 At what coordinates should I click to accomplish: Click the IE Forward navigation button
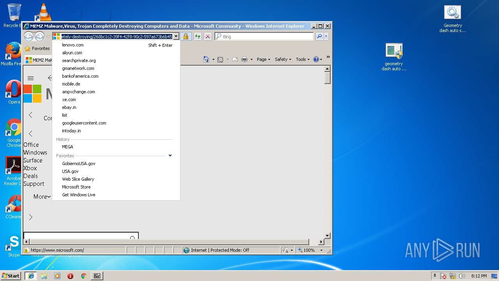pos(39,36)
